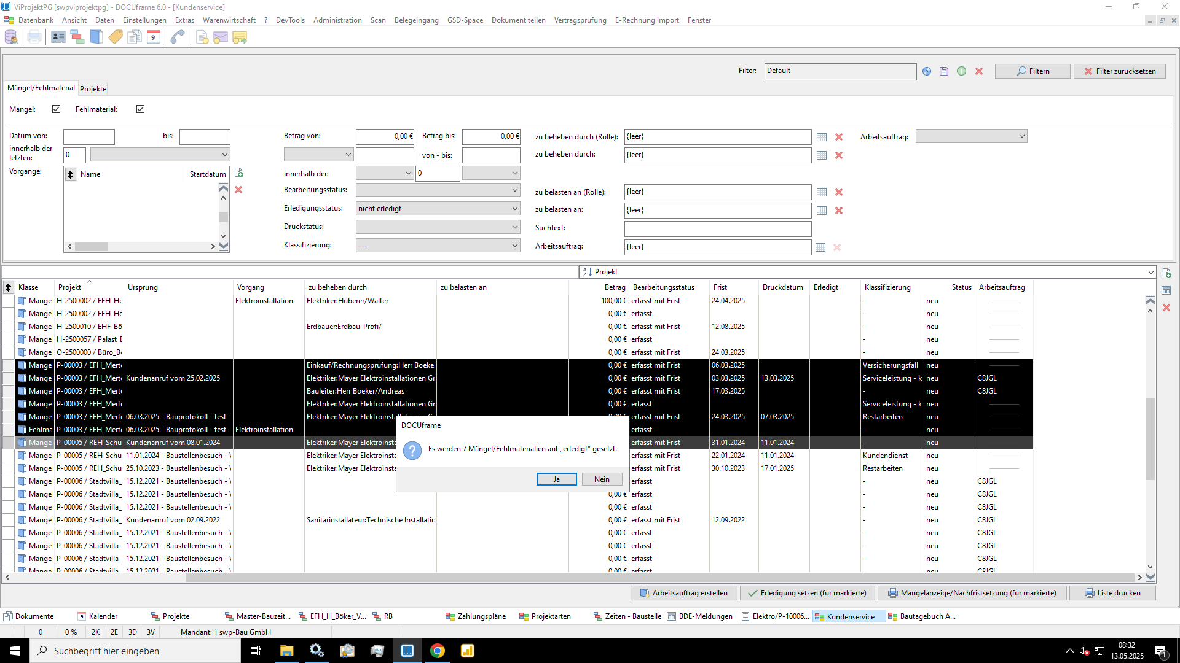Open the Administration menu
The width and height of the screenshot is (1180, 663).
pyautogui.click(x=337, y=20)
